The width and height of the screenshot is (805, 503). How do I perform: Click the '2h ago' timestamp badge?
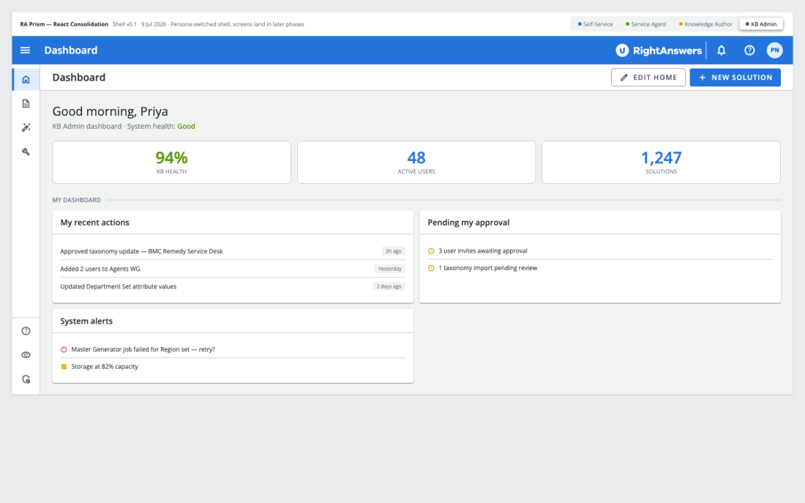(393, 251)
